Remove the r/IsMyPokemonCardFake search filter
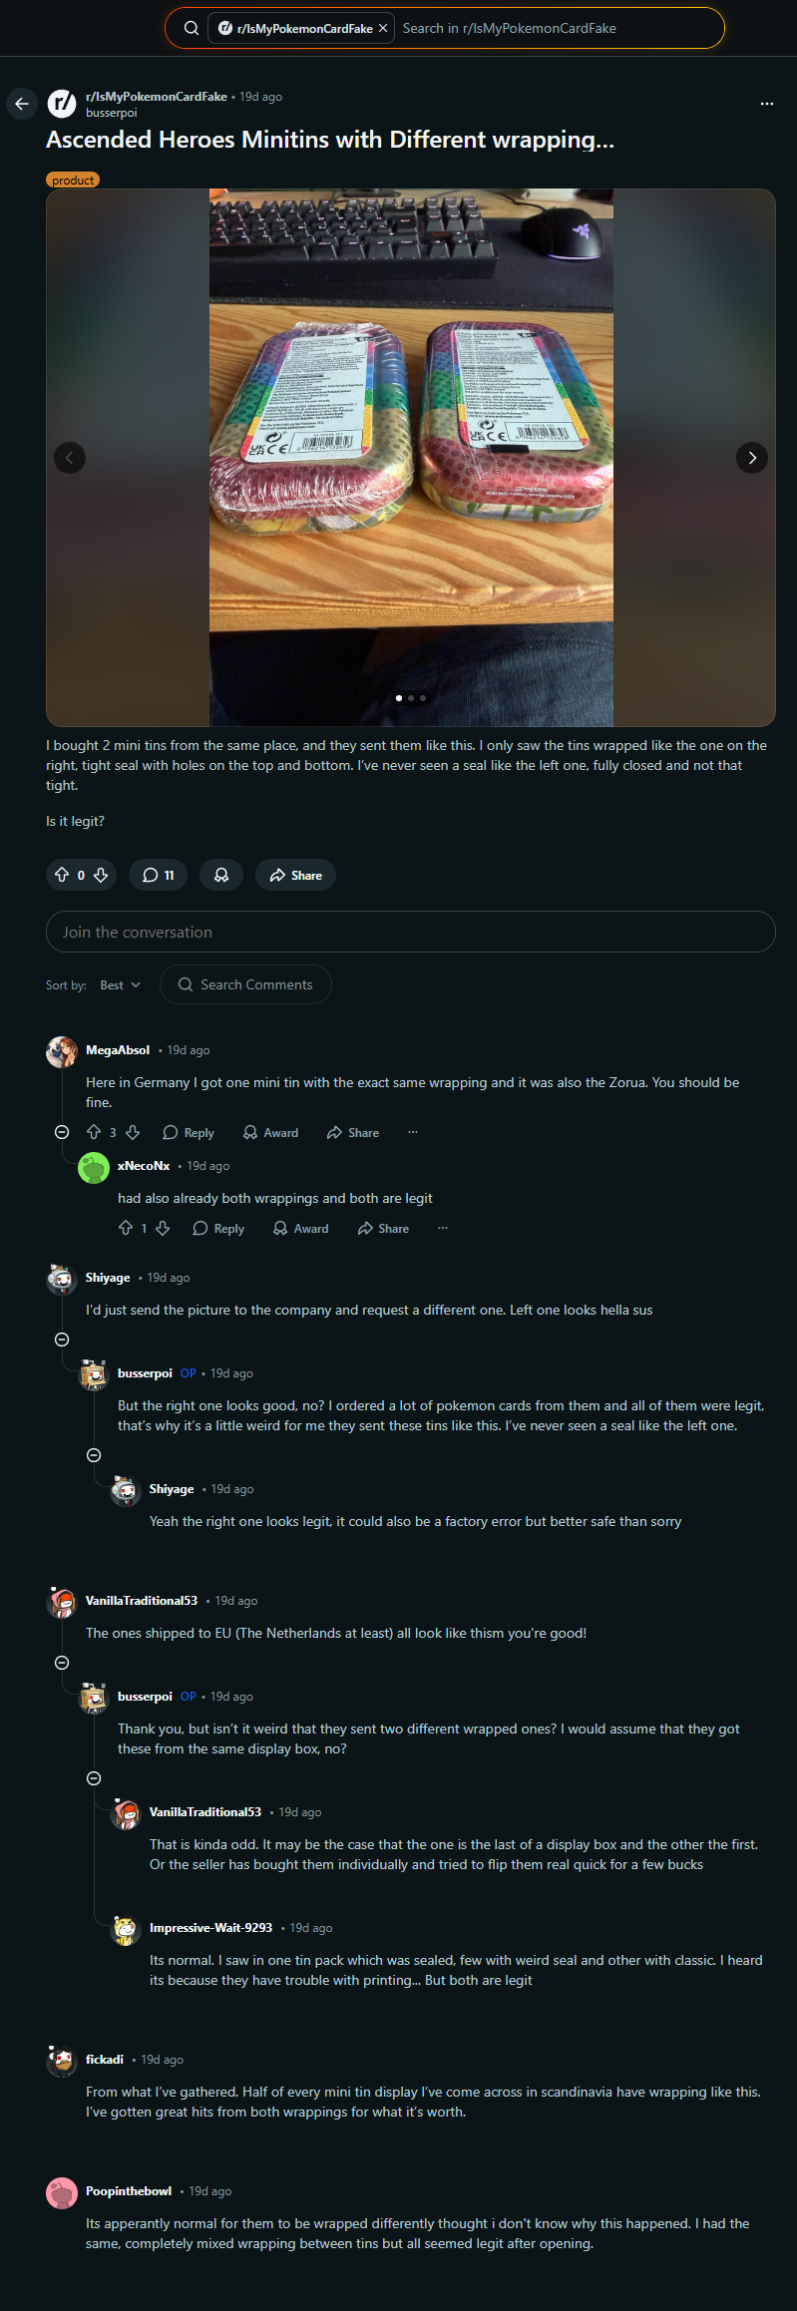797x2311 pixels. [x=383, y=28]
